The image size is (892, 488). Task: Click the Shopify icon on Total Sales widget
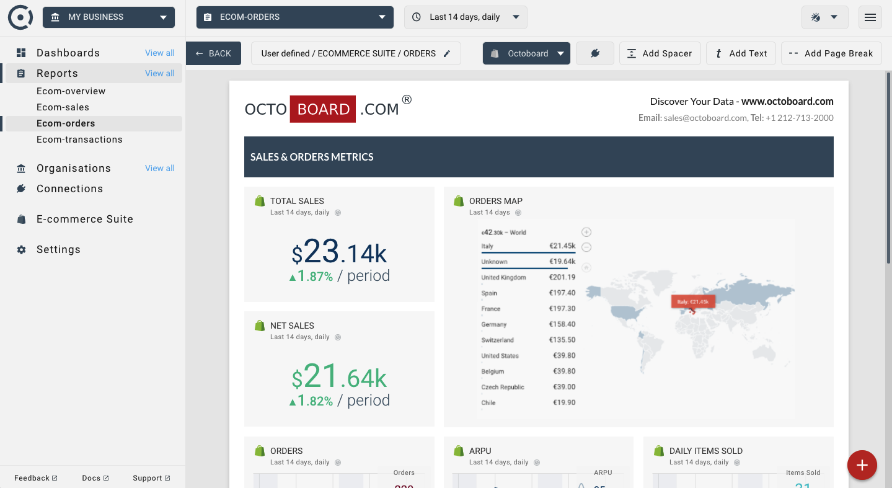[260, 201]
